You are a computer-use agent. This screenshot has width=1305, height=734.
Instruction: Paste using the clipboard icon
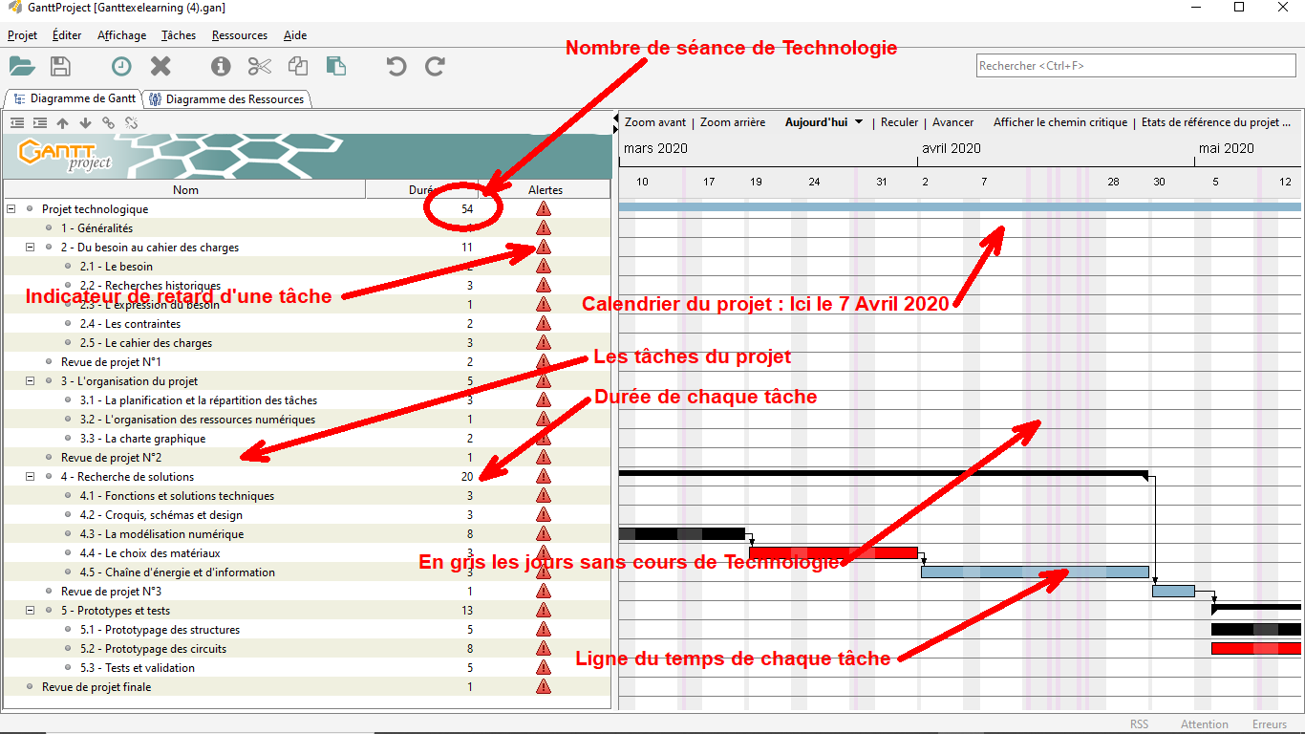tap(335, 66)
